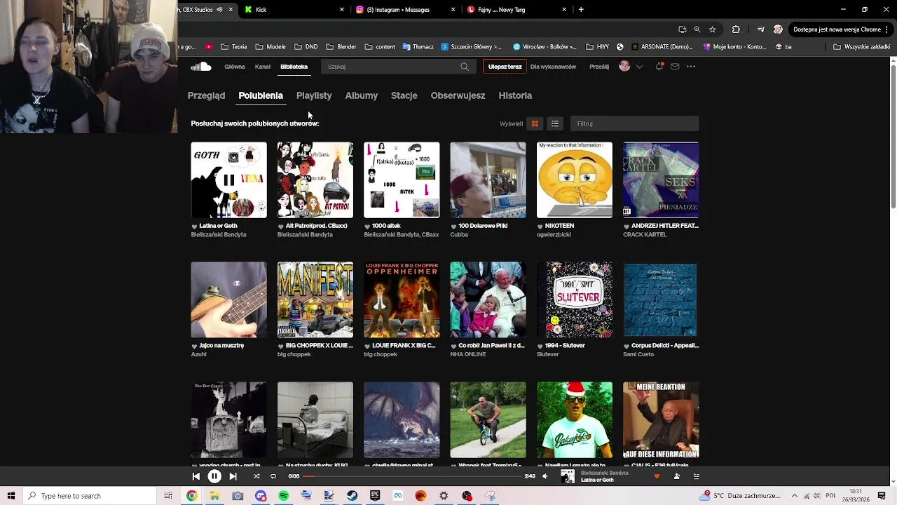Image resolution: width=897 pixels, height=505 pixels.
Task: Open the Windows Start menu
Action: coord(11,496)
